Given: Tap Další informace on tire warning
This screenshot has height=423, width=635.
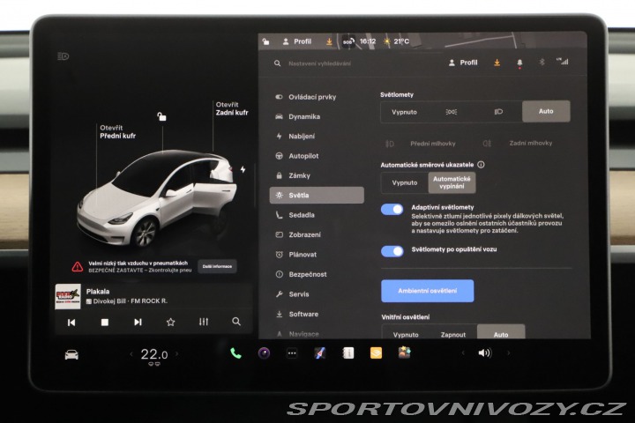Looking at the screenshot, I should click(x=218, y=266).
